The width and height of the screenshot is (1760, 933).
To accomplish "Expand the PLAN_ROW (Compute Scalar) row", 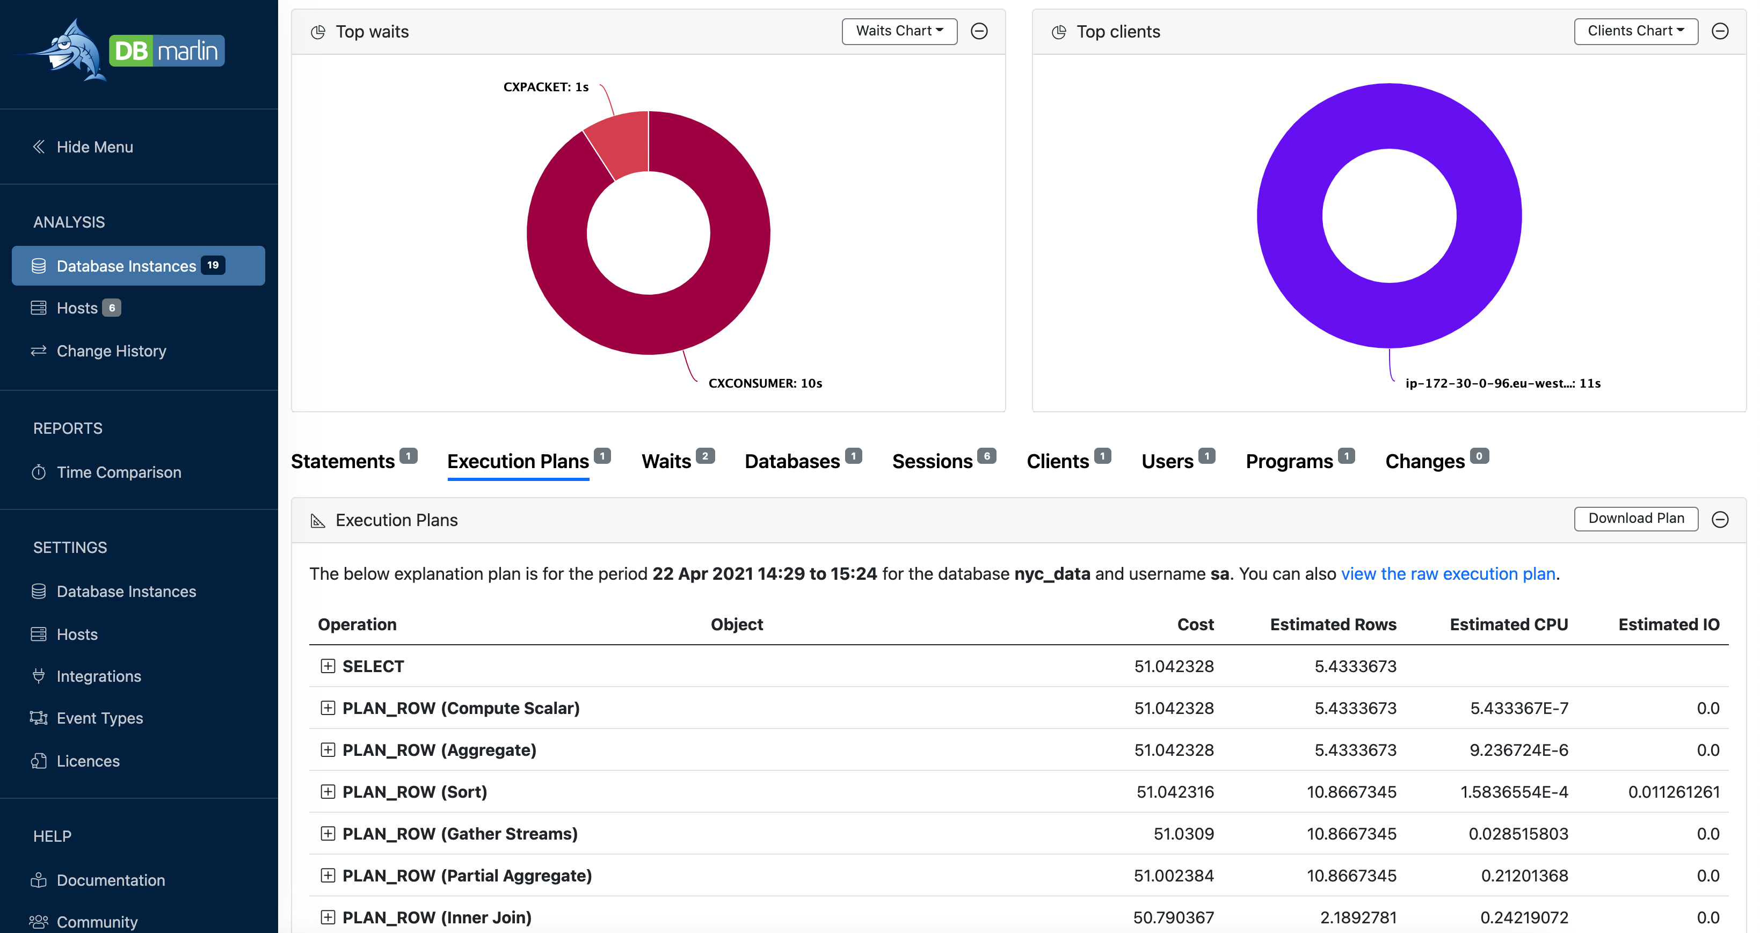I will pos(328,708).
